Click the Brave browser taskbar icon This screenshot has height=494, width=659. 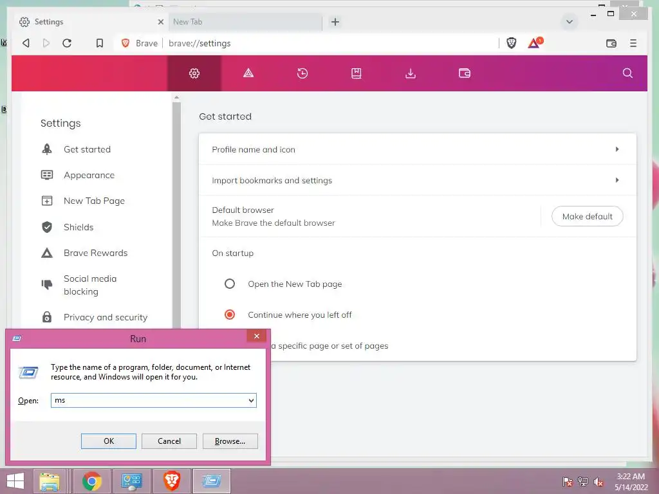tap(171, 481)
